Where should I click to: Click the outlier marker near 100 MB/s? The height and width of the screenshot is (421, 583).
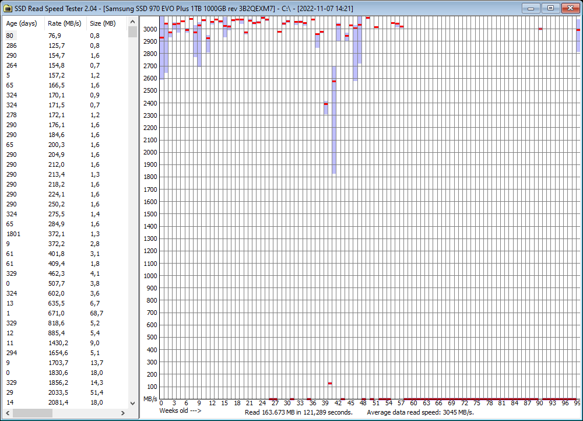tap(331, 383)
